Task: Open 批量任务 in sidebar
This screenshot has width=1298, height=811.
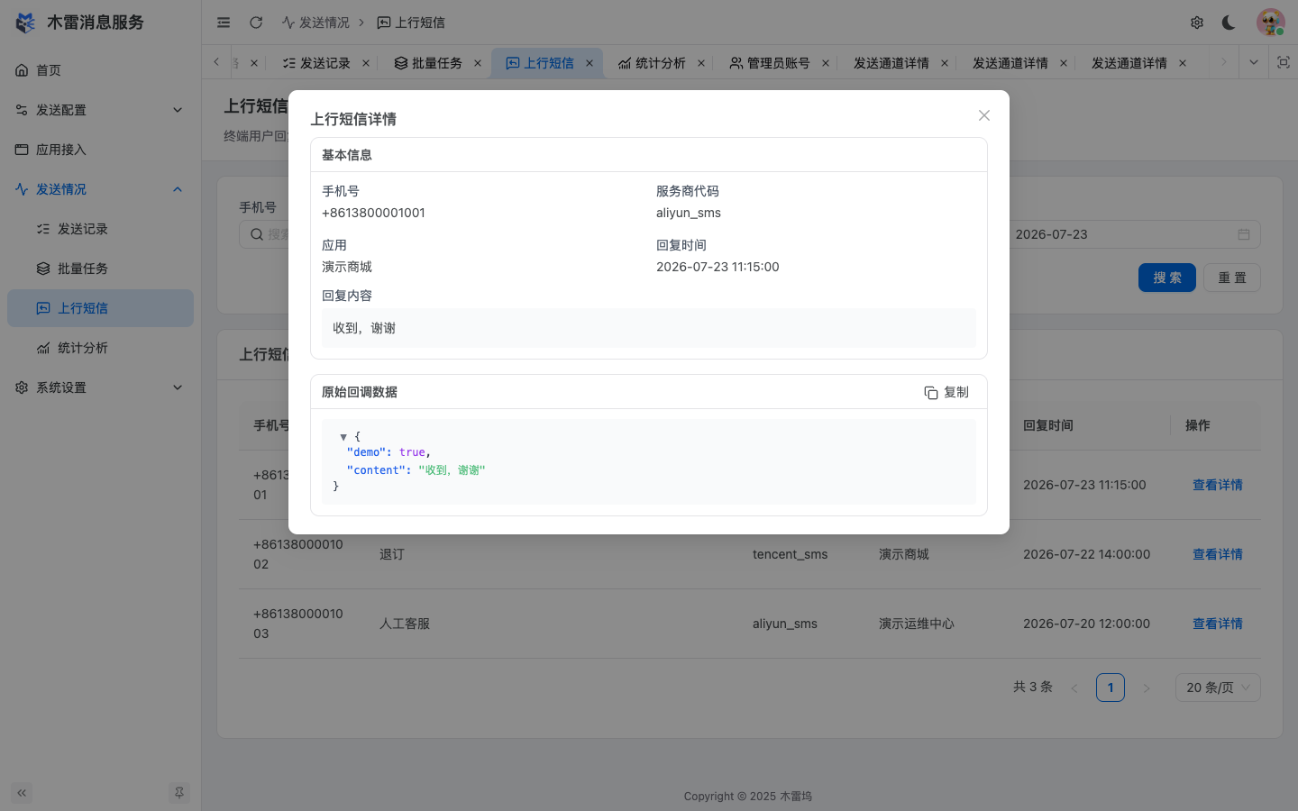Action: (x=100, y=269)
